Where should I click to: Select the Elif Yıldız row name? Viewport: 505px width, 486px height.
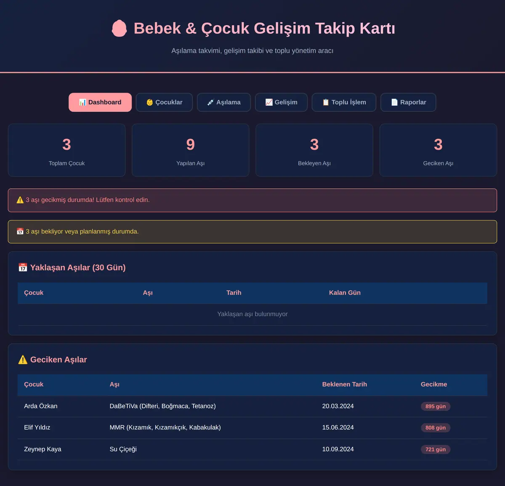pos(37,427)
